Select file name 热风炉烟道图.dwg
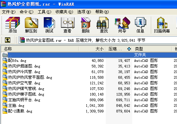This screenshot has width=177, height=124. pyautogui.click(x=24, y=66)
